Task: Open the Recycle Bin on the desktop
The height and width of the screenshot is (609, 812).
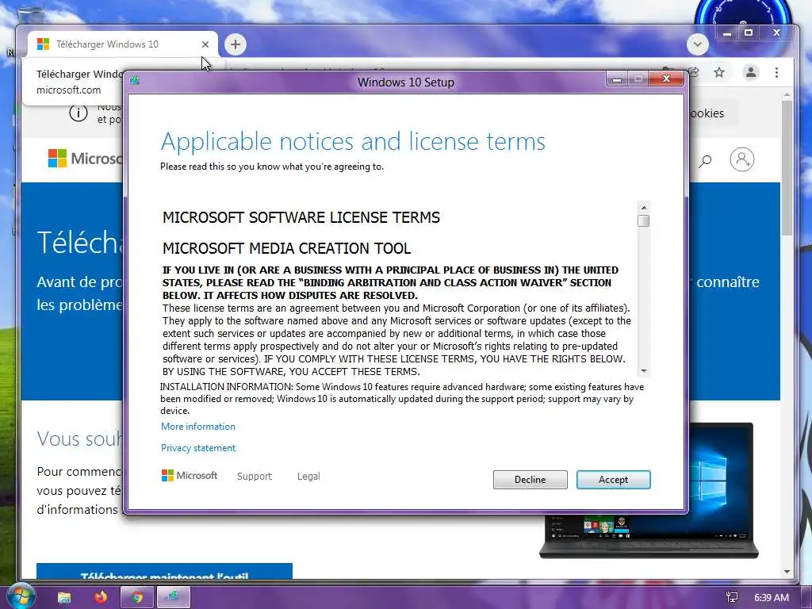Action: [x=31, y=14]
